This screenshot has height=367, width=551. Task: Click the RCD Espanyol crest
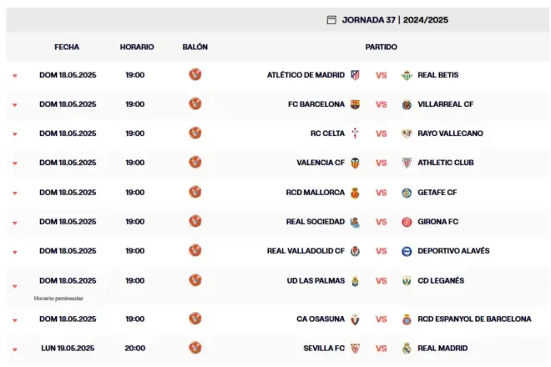coord(407,319)
